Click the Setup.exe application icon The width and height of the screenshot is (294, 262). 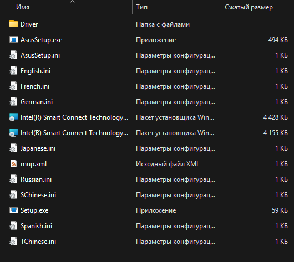(14, 210)
